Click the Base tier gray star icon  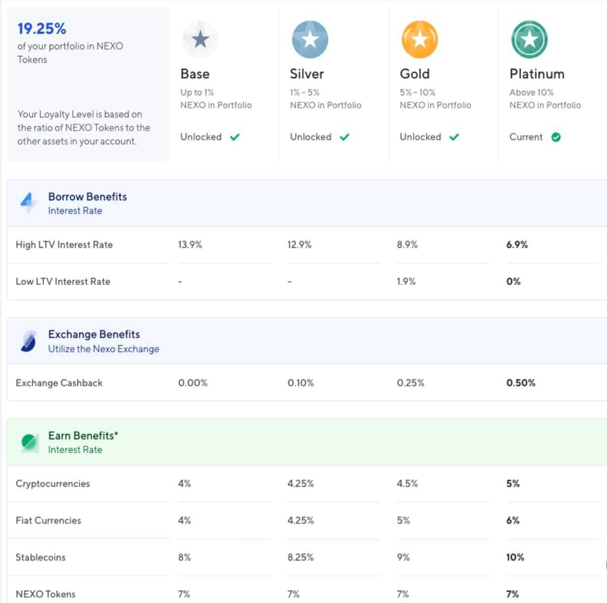point(200,40)
